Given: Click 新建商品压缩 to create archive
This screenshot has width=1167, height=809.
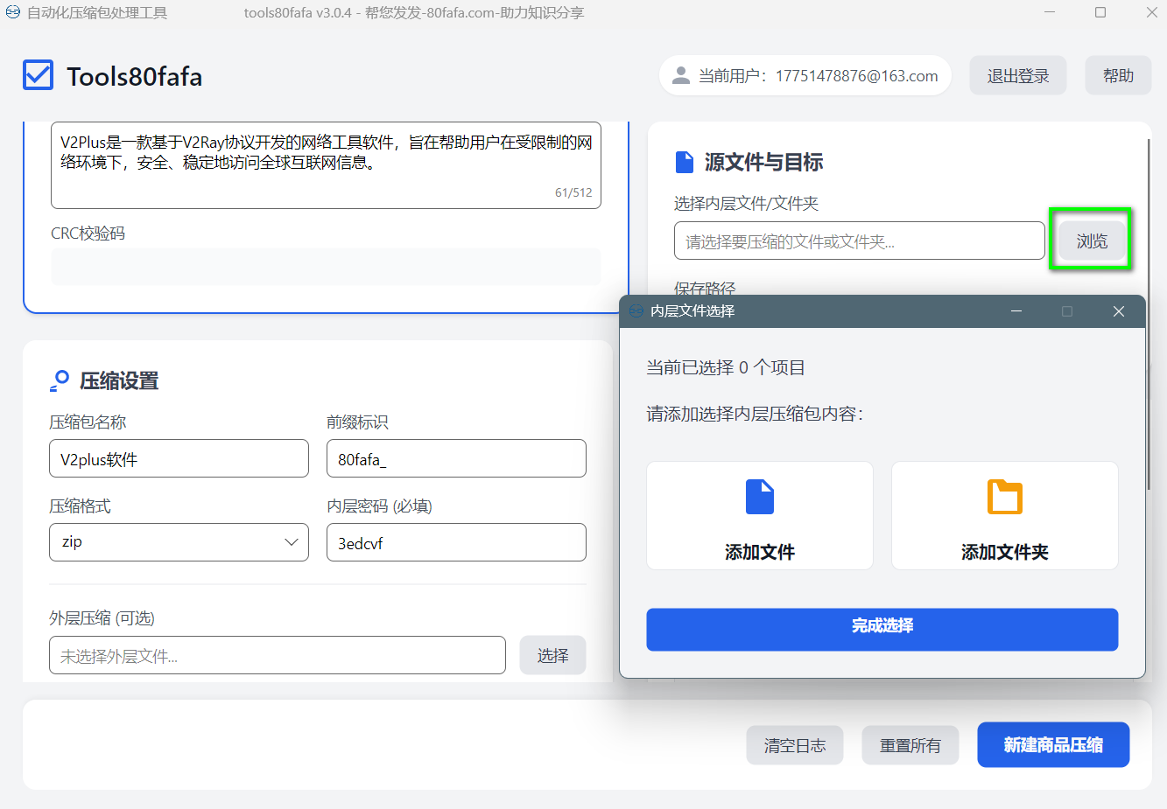Looking at the screenshot, I should pos(1052,745).
